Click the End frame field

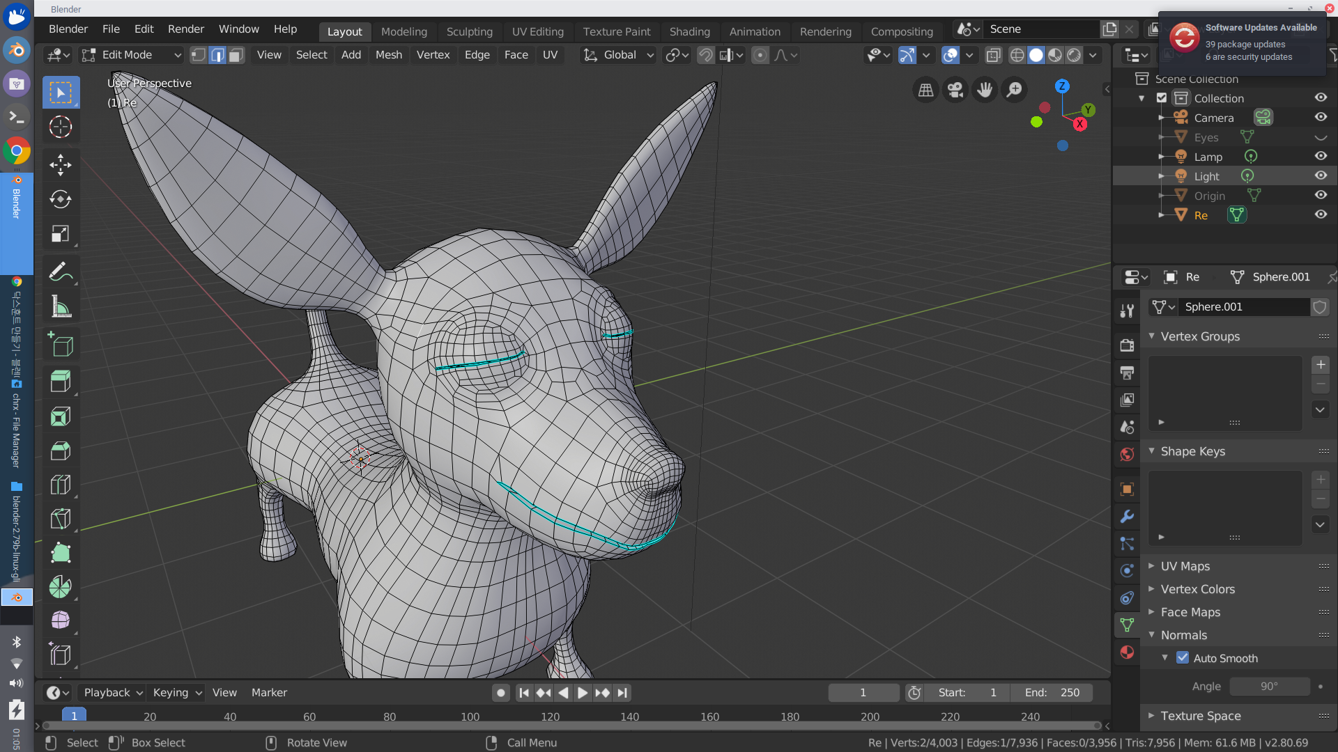1052,693
